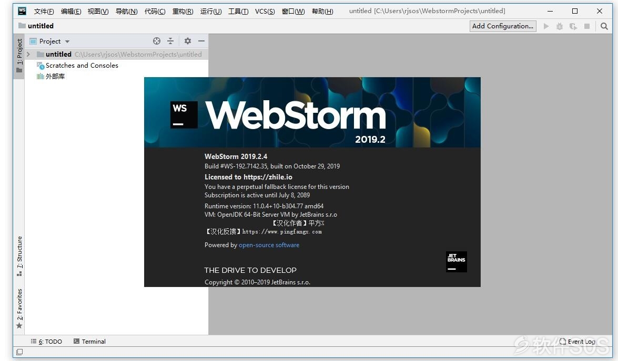Click the https://www.pingfangx.com feedback URL

282,231
